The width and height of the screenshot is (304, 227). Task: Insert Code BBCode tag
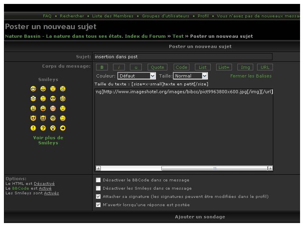point(181,67)
